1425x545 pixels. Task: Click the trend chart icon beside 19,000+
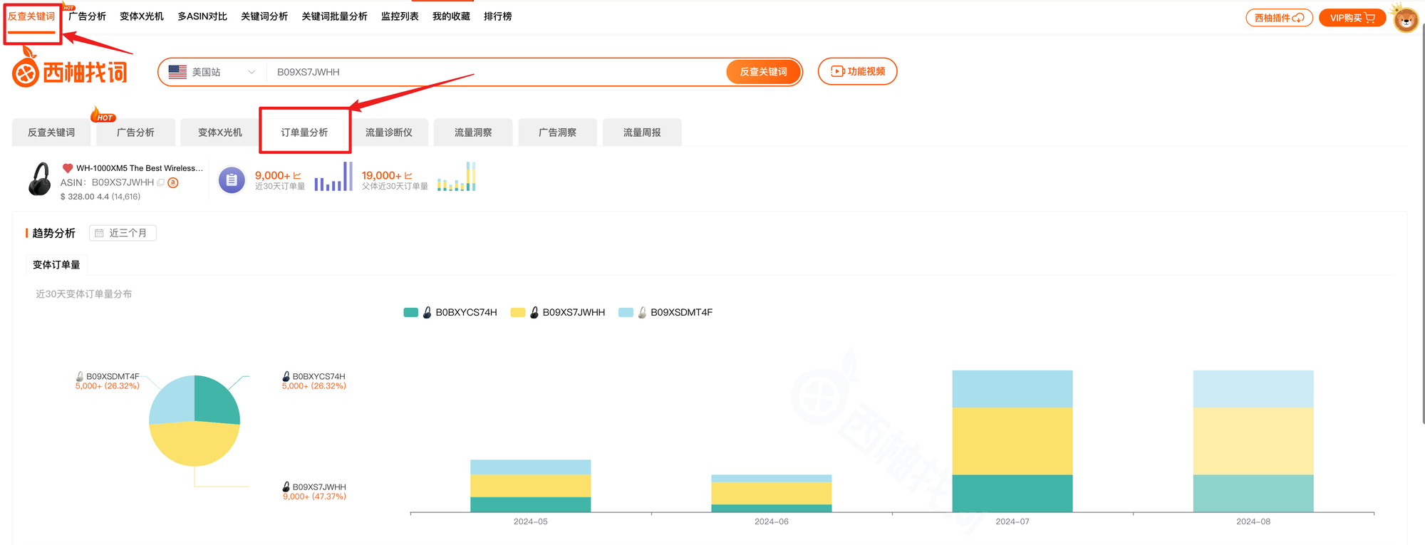408,175
